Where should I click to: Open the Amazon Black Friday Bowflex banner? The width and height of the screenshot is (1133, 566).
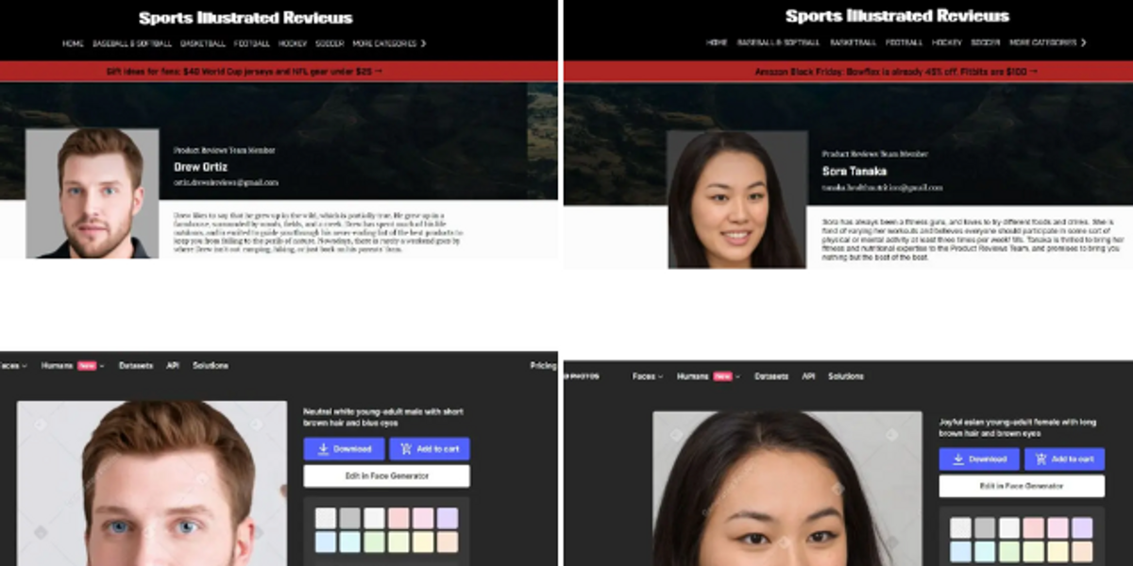pyautogui.click(x=895, y=72)
